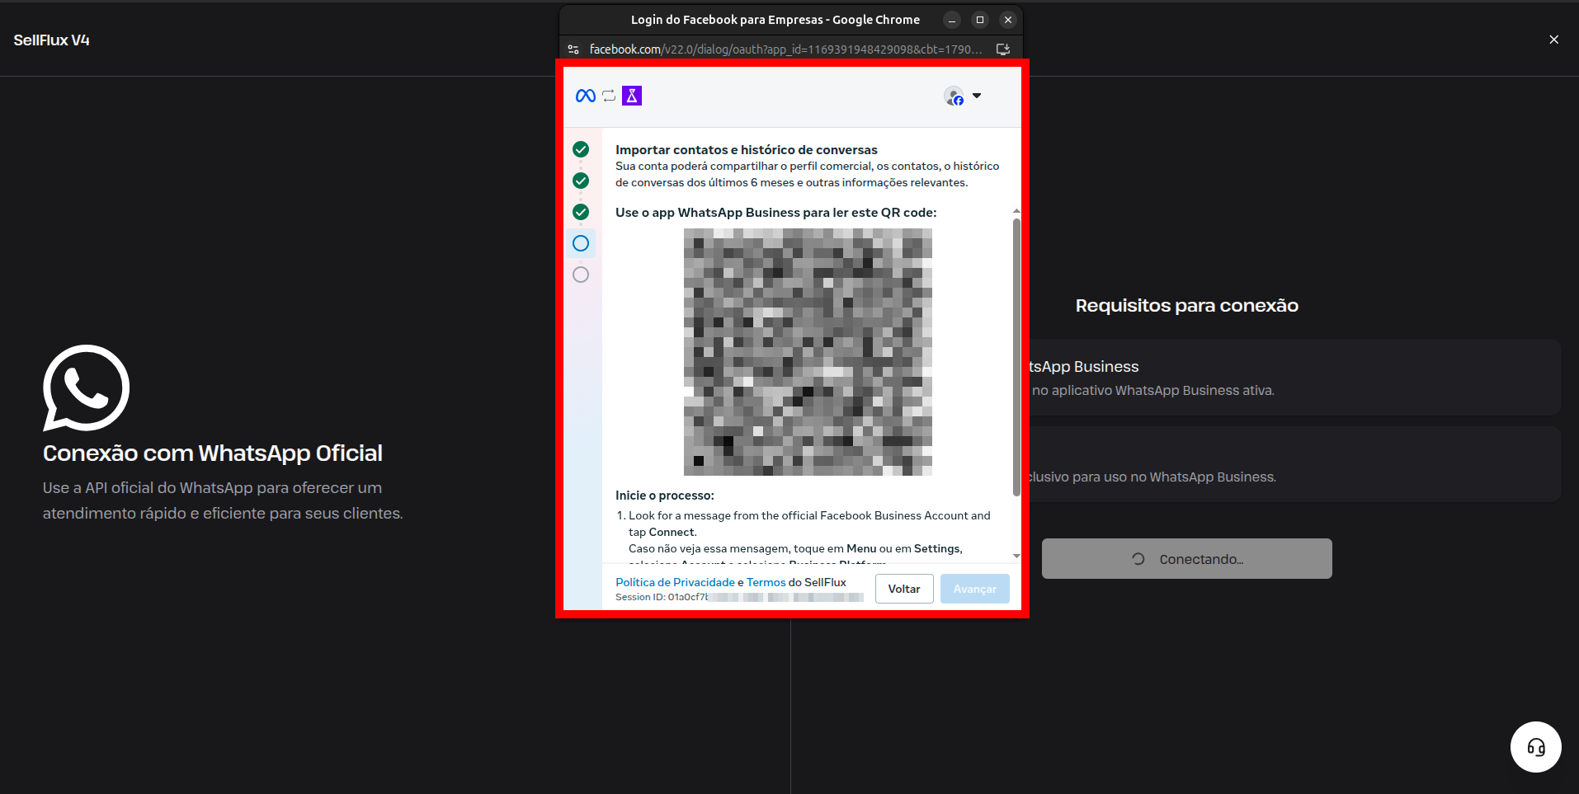Click the popup vertical scrollbar
The height and width of the screenshot is (794, 1579).
[1016, 357]
